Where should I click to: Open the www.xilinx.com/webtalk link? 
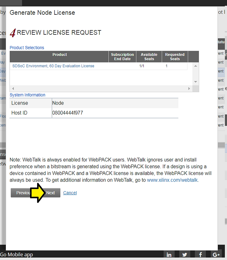point(173,180)
